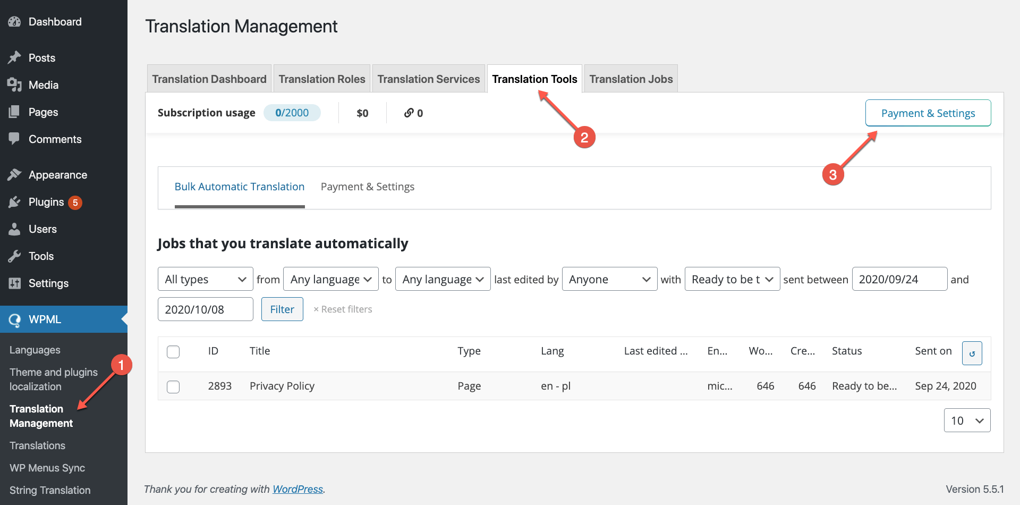Click job ID 2893 in the table
The height and width of the screenshot is (505, 1020).
(220, 386)
